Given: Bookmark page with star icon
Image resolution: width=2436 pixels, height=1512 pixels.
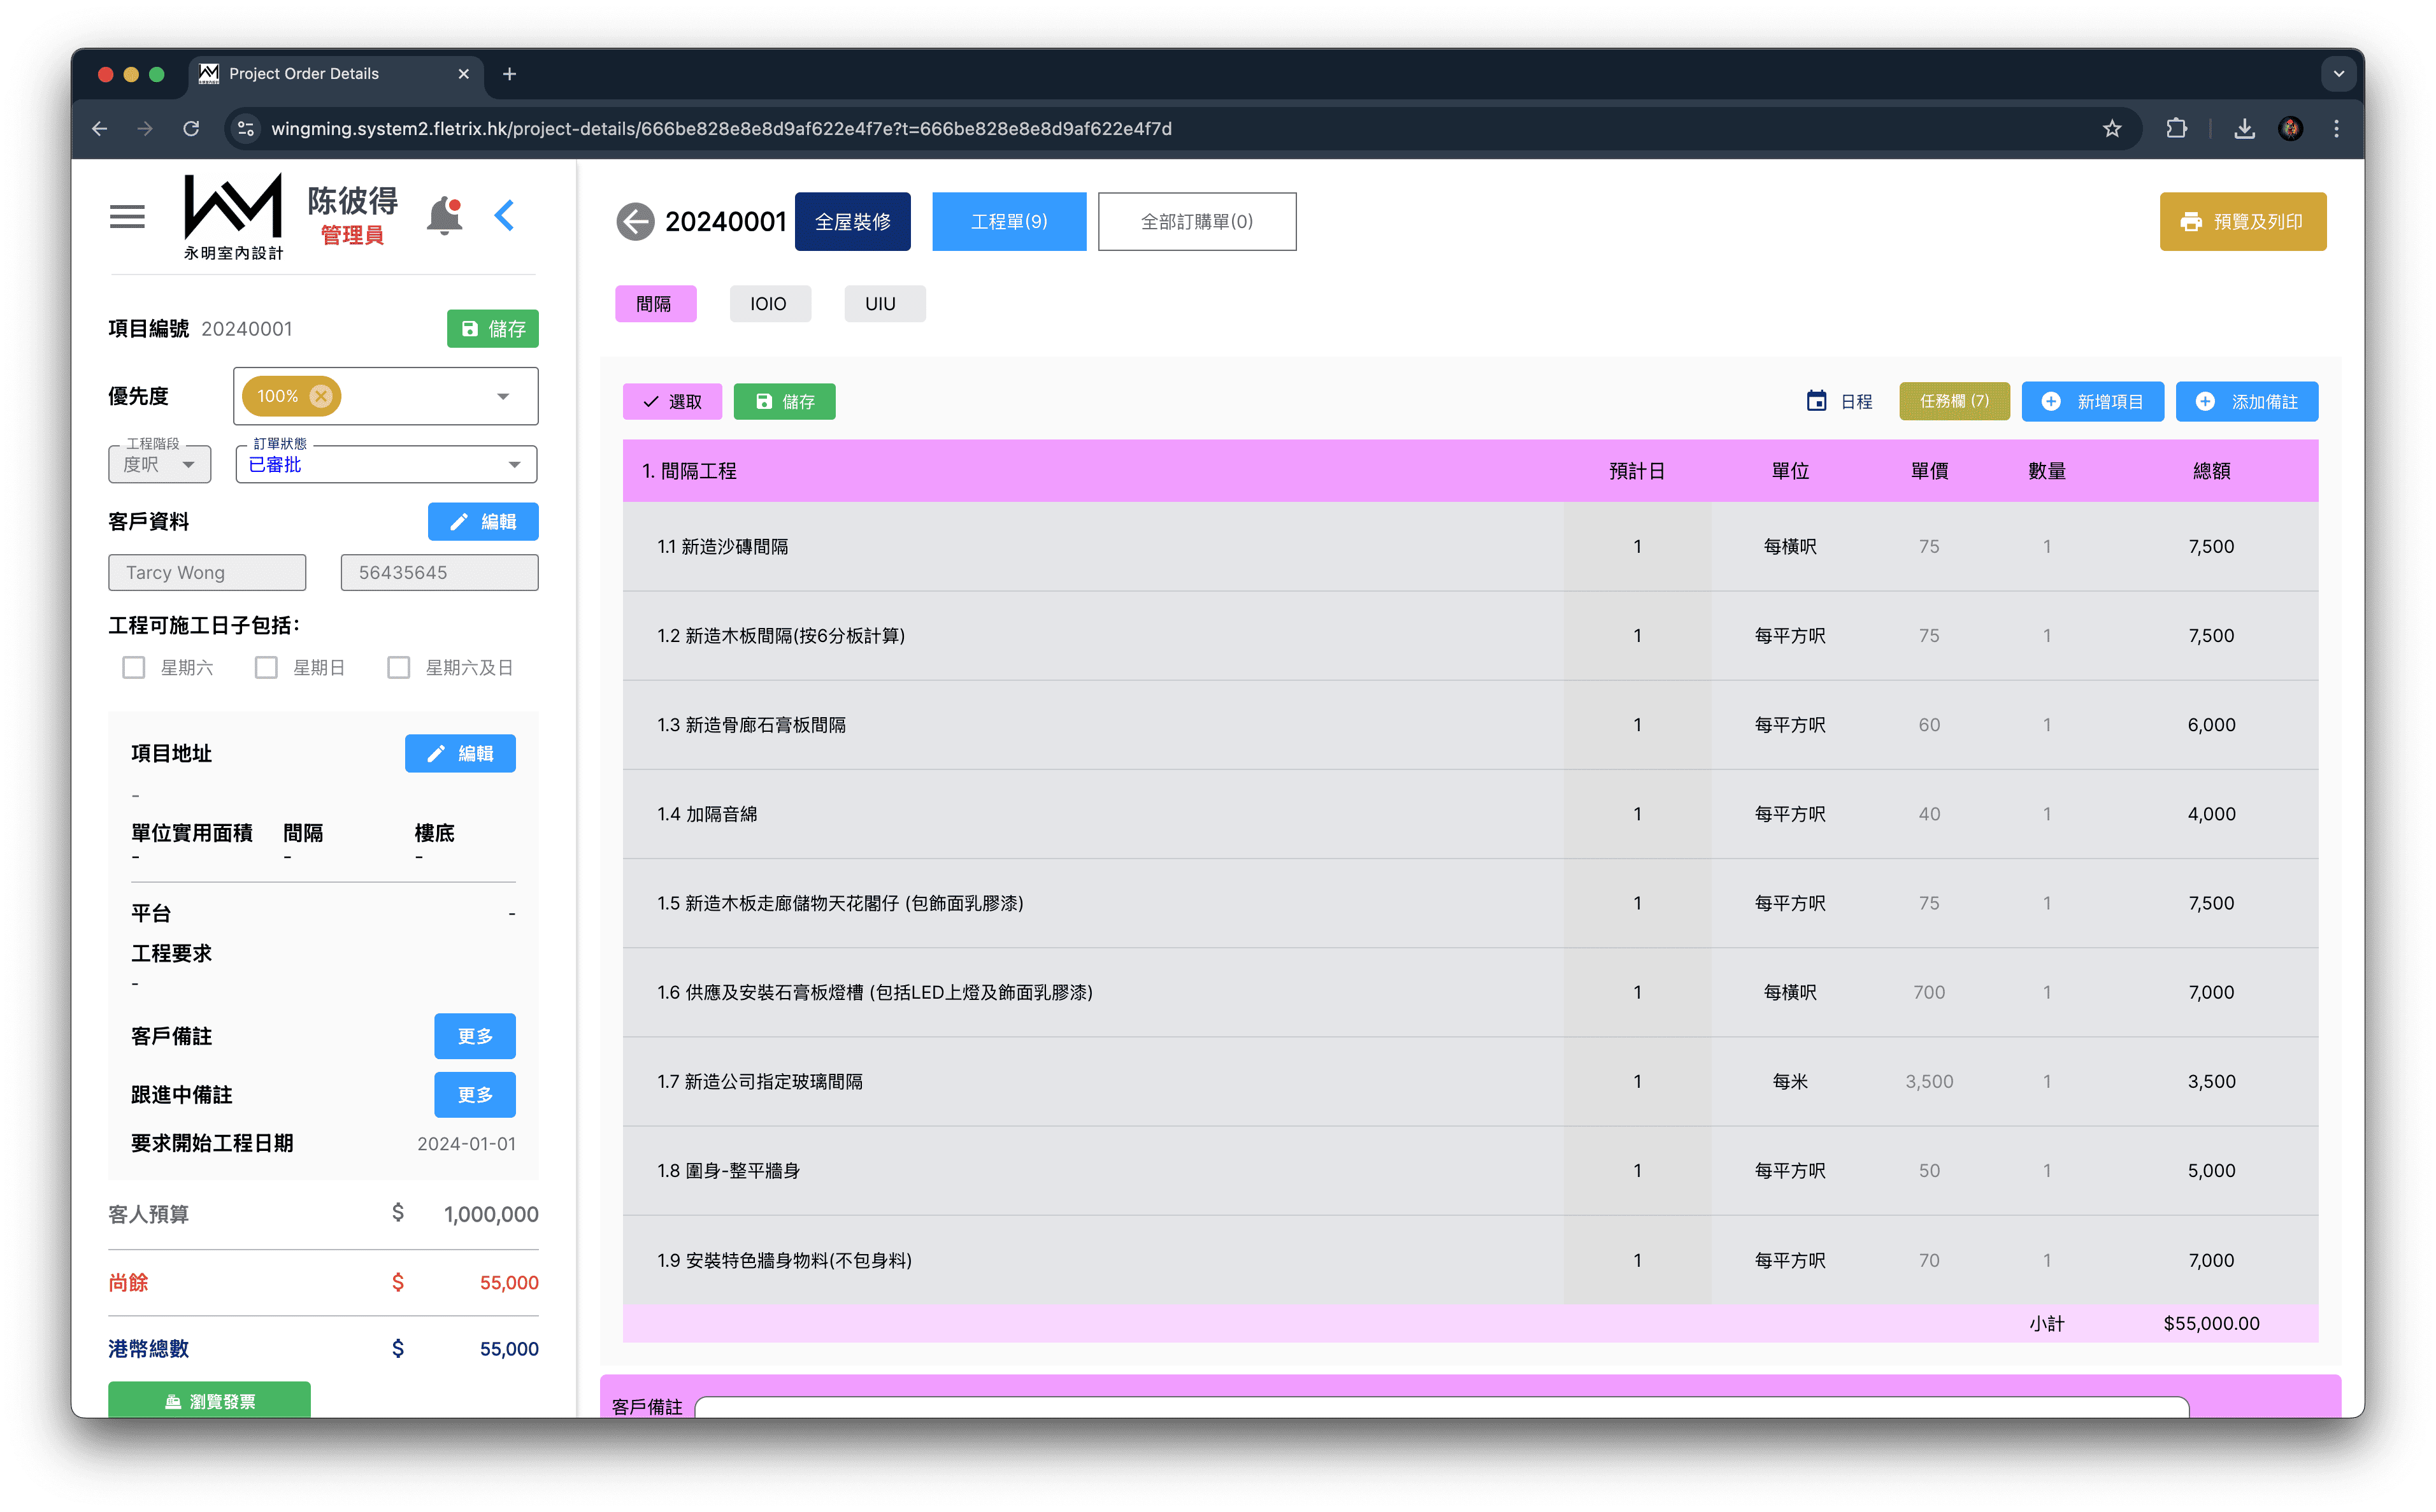Looking at the screenshot, I should click(2111, 129).
